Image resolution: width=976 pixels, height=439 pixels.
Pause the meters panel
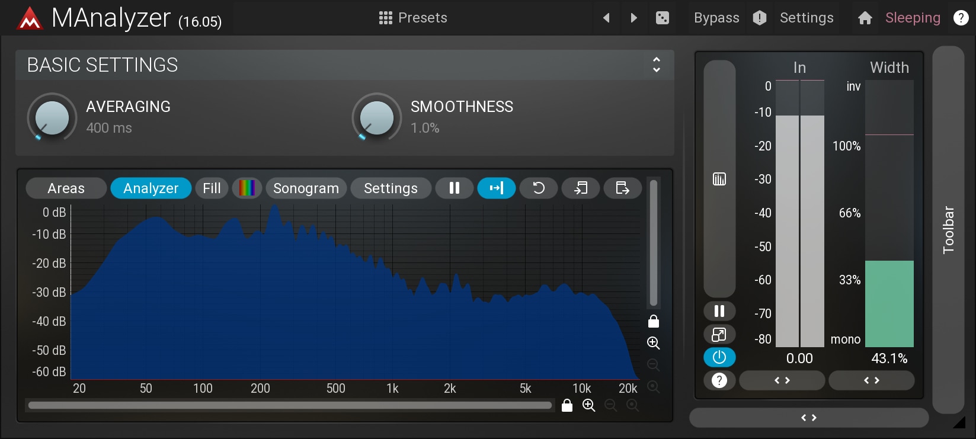[719, 311]
